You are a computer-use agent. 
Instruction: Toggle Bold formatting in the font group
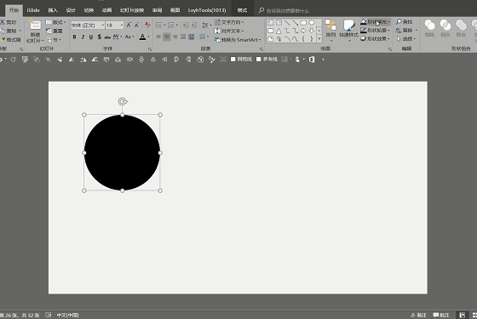75,37
